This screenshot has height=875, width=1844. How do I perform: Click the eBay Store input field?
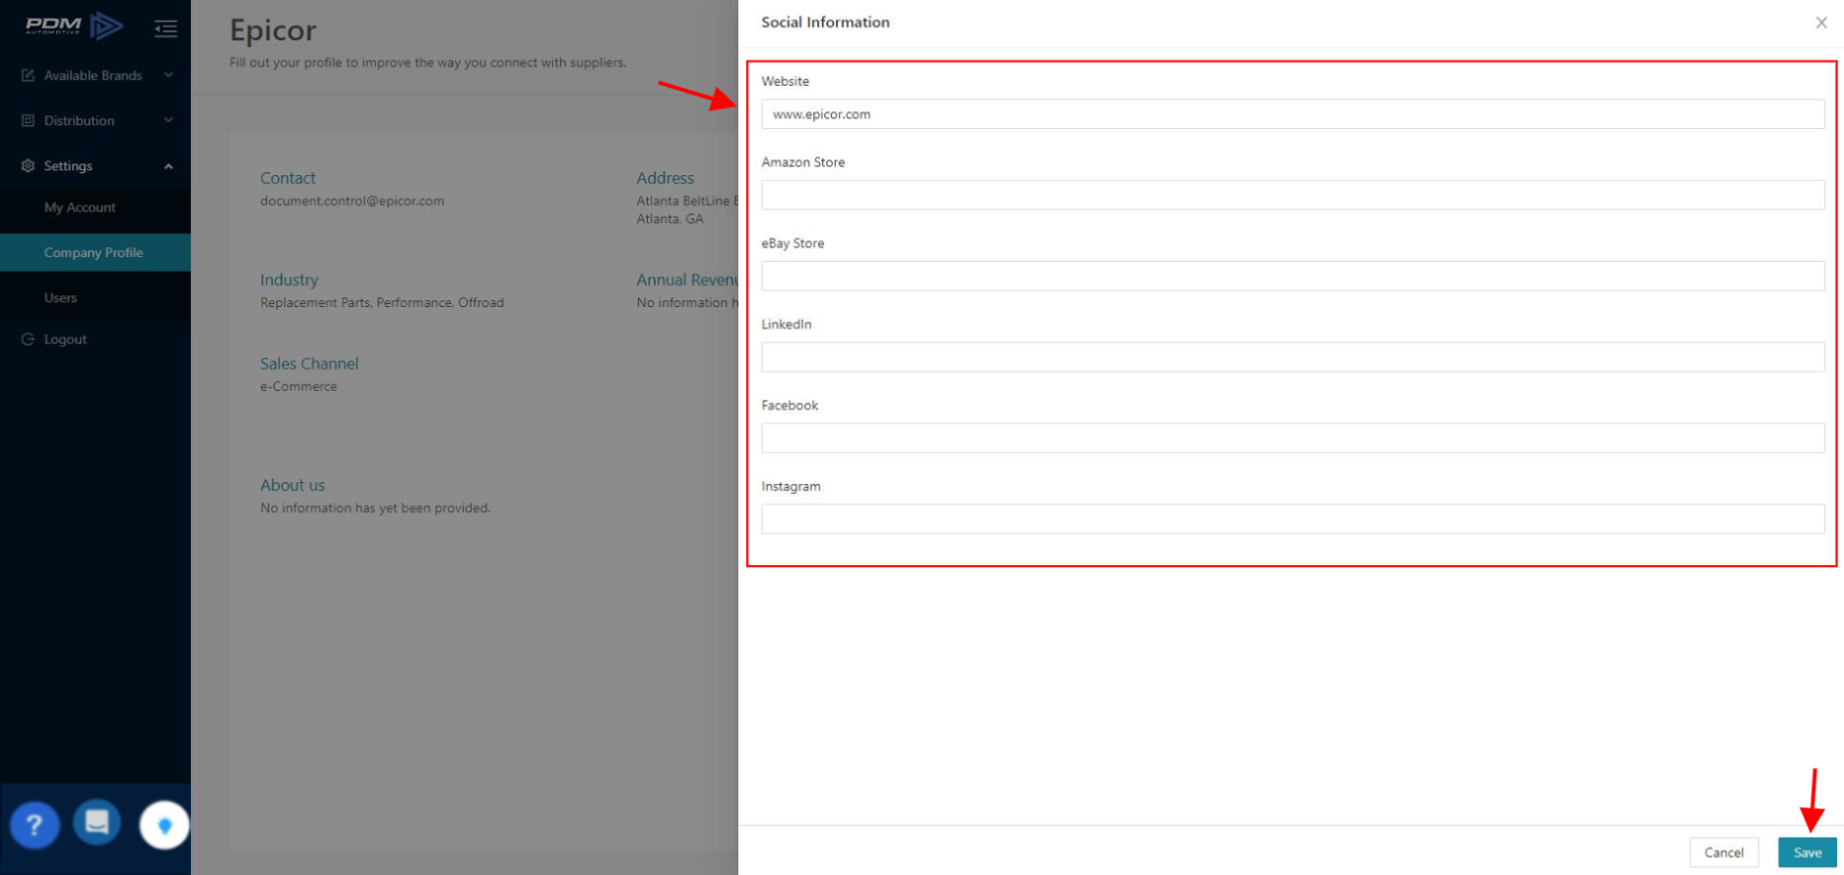point(1293,276)
